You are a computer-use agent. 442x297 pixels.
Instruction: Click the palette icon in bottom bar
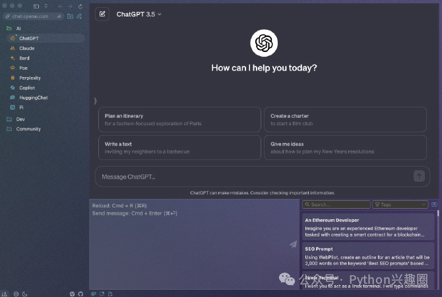(94, 294)
